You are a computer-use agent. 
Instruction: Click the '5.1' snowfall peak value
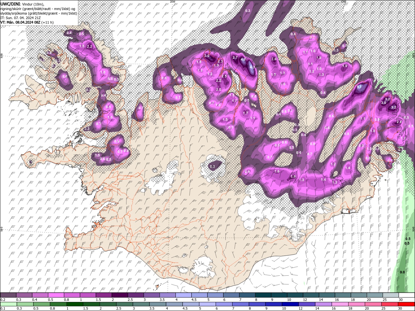pyautogui.click(x=359, y=87)
